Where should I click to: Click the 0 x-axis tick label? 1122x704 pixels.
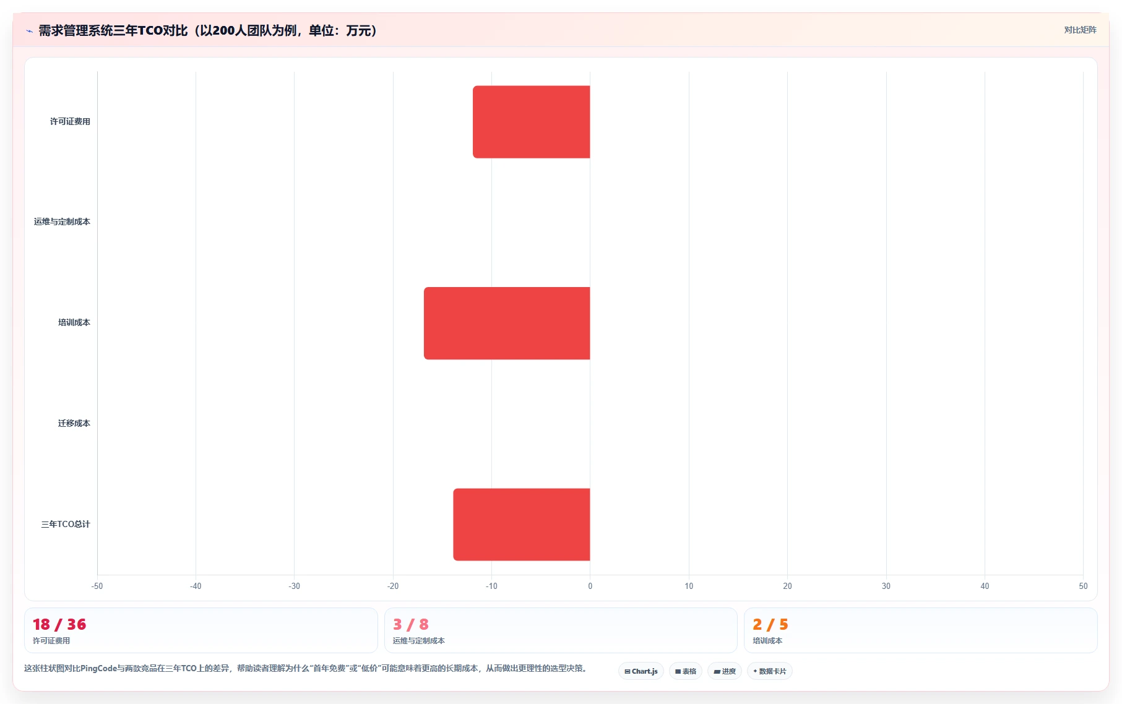pyautogui.click(x=590, y=586)
